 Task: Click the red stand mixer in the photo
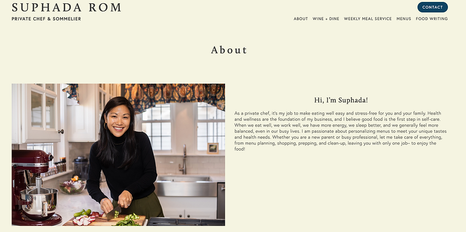34,187
